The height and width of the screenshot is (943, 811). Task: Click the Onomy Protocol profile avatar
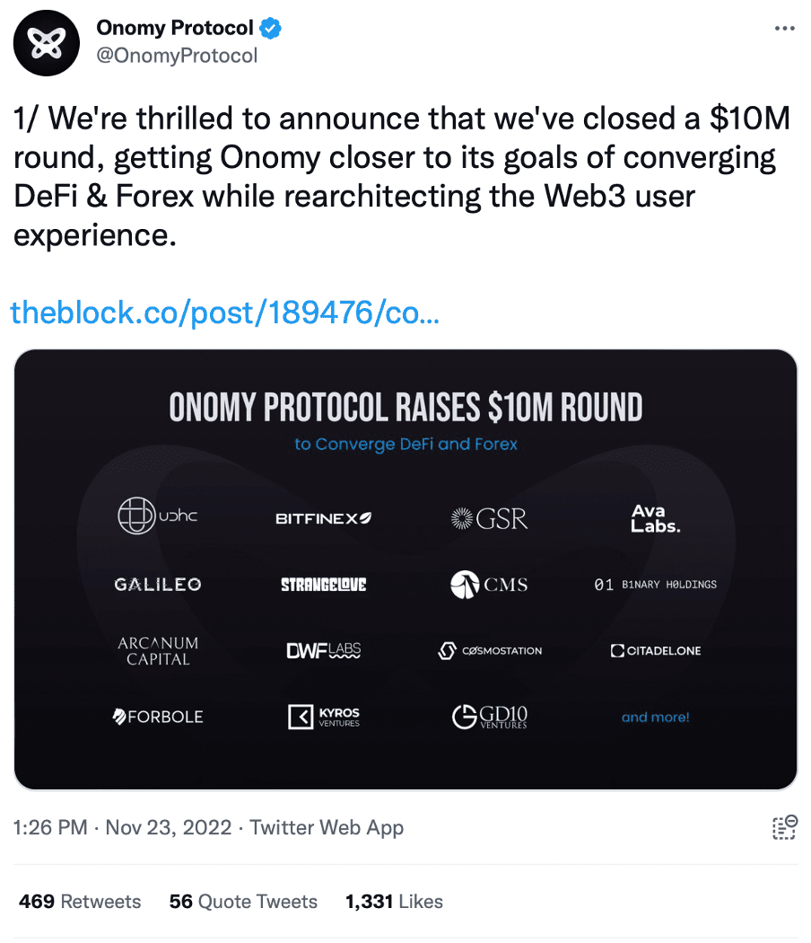[46, 43]
